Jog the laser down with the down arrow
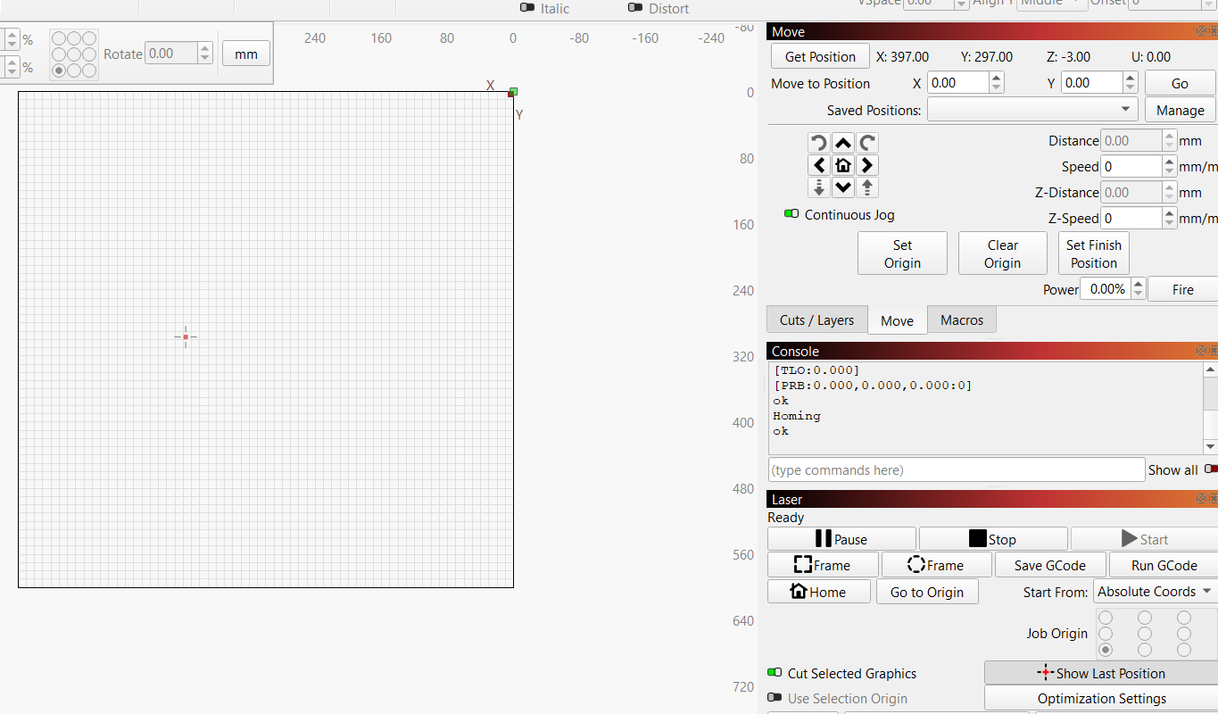The image size is (1218, 714). (843, 187)
